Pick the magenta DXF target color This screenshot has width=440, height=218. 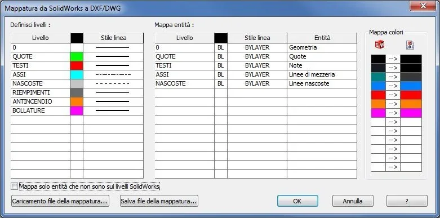point(411,113)
